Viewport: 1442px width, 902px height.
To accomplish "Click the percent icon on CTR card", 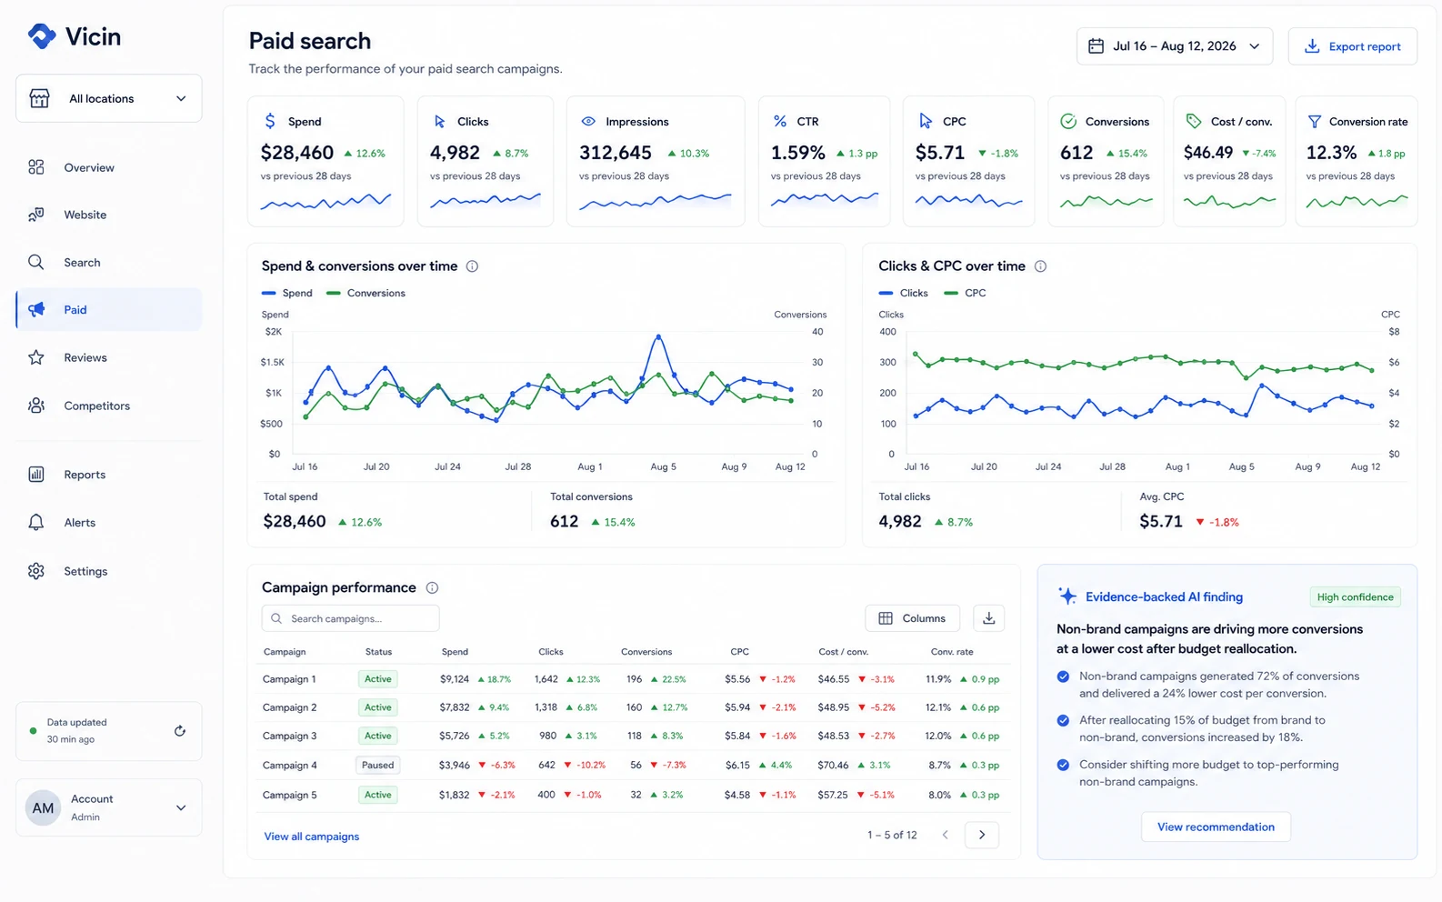I will point(780,121).
